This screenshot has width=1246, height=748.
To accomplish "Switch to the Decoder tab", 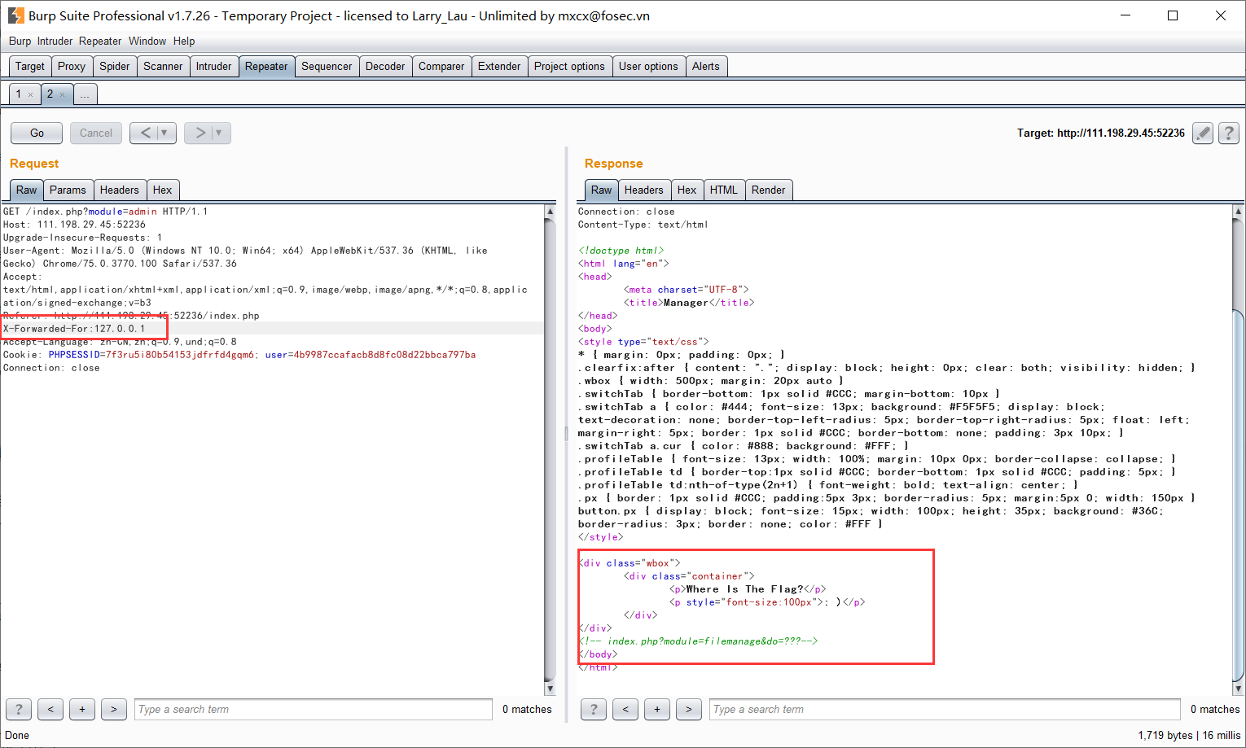I will coord(385,66).
